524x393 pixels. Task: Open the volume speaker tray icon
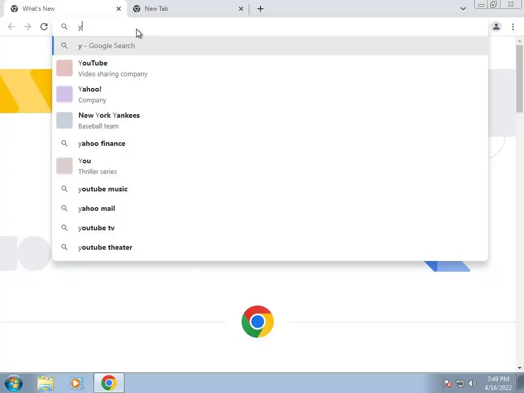click(472, 383)
